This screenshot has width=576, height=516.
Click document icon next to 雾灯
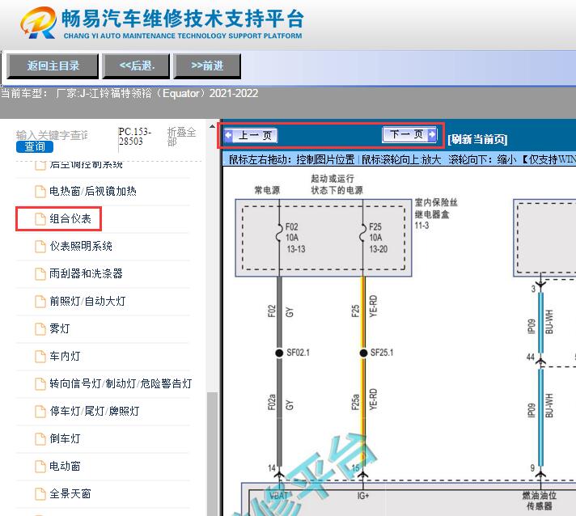pyautogui.click(x=40, y=328)
